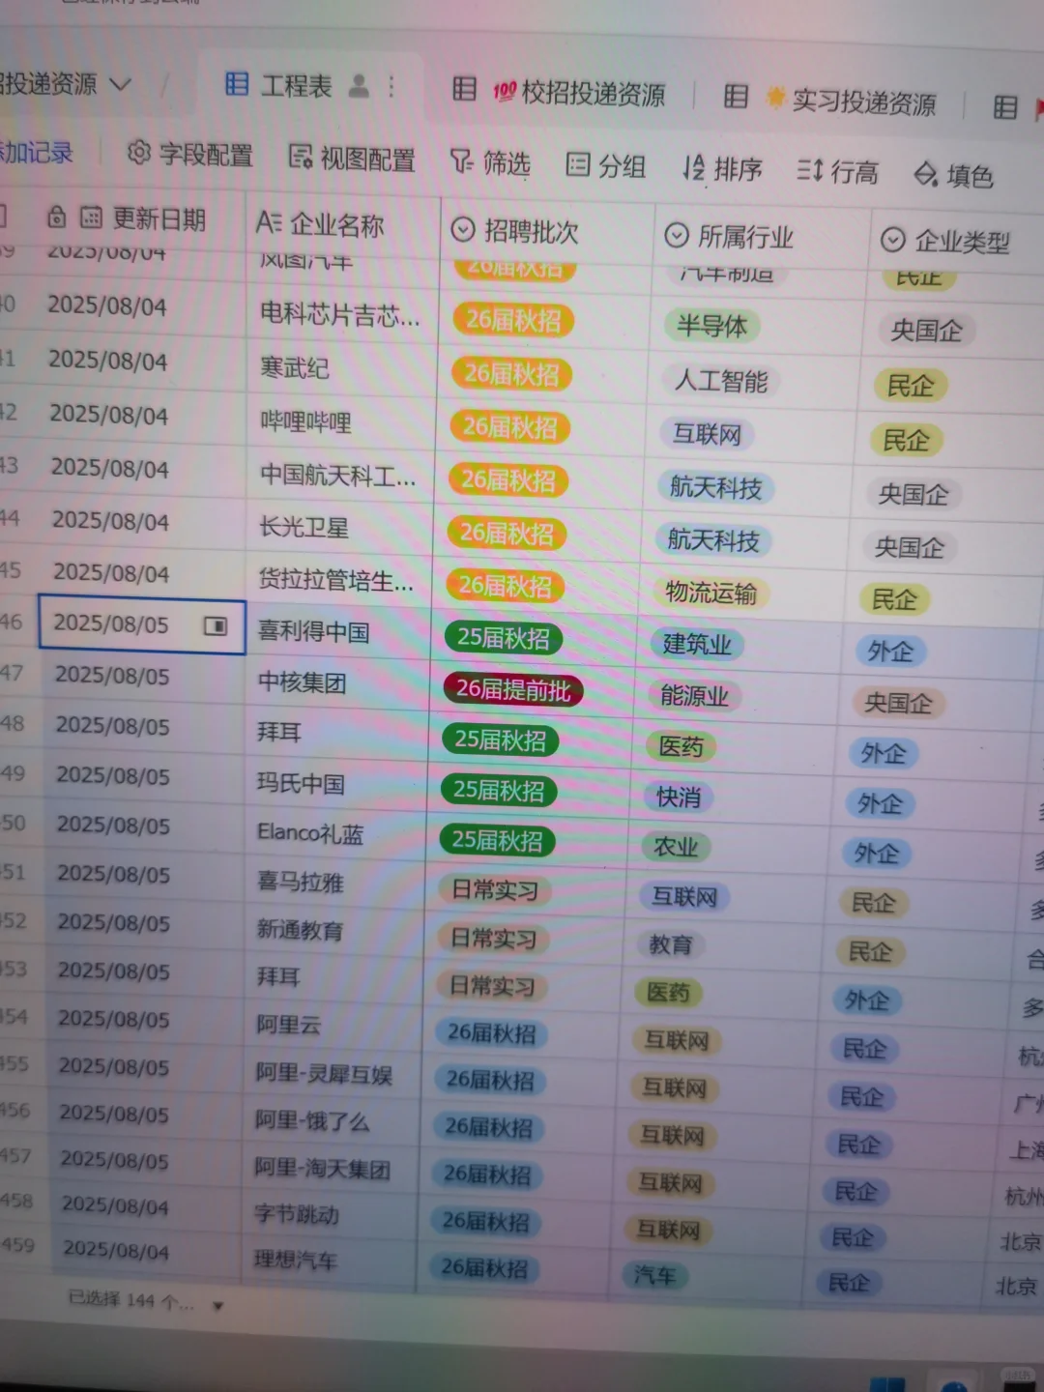1044x1392 pixels.
Task: Open the 填色 fill color tool
Action: point(953,175)
